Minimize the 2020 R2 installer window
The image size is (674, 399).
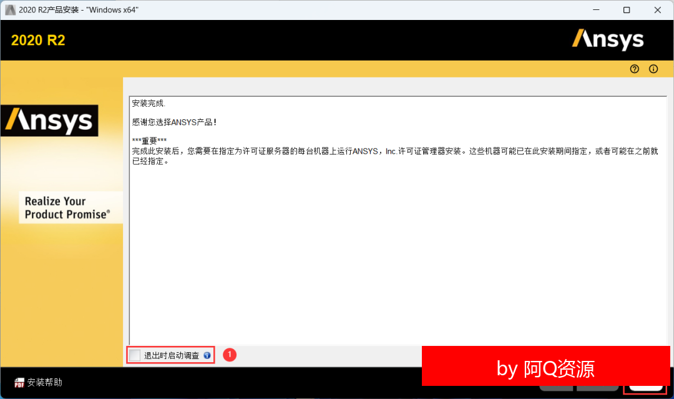(596, 10)
